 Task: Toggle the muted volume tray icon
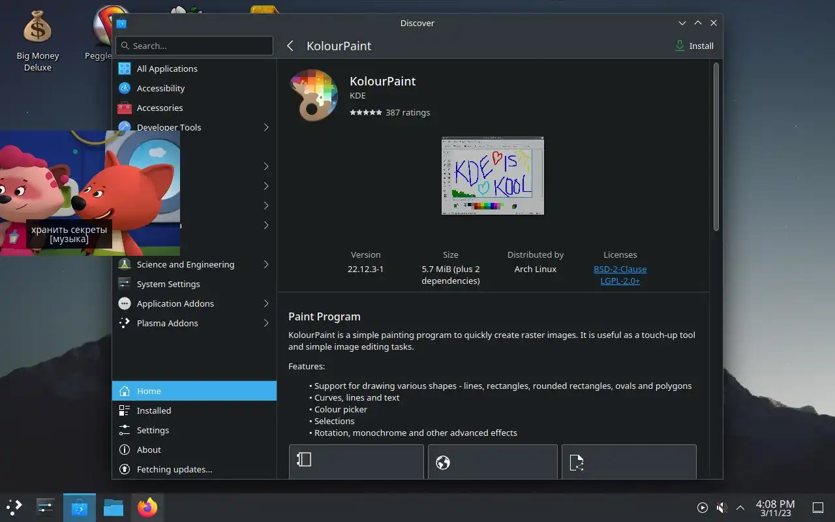[721, 508]
